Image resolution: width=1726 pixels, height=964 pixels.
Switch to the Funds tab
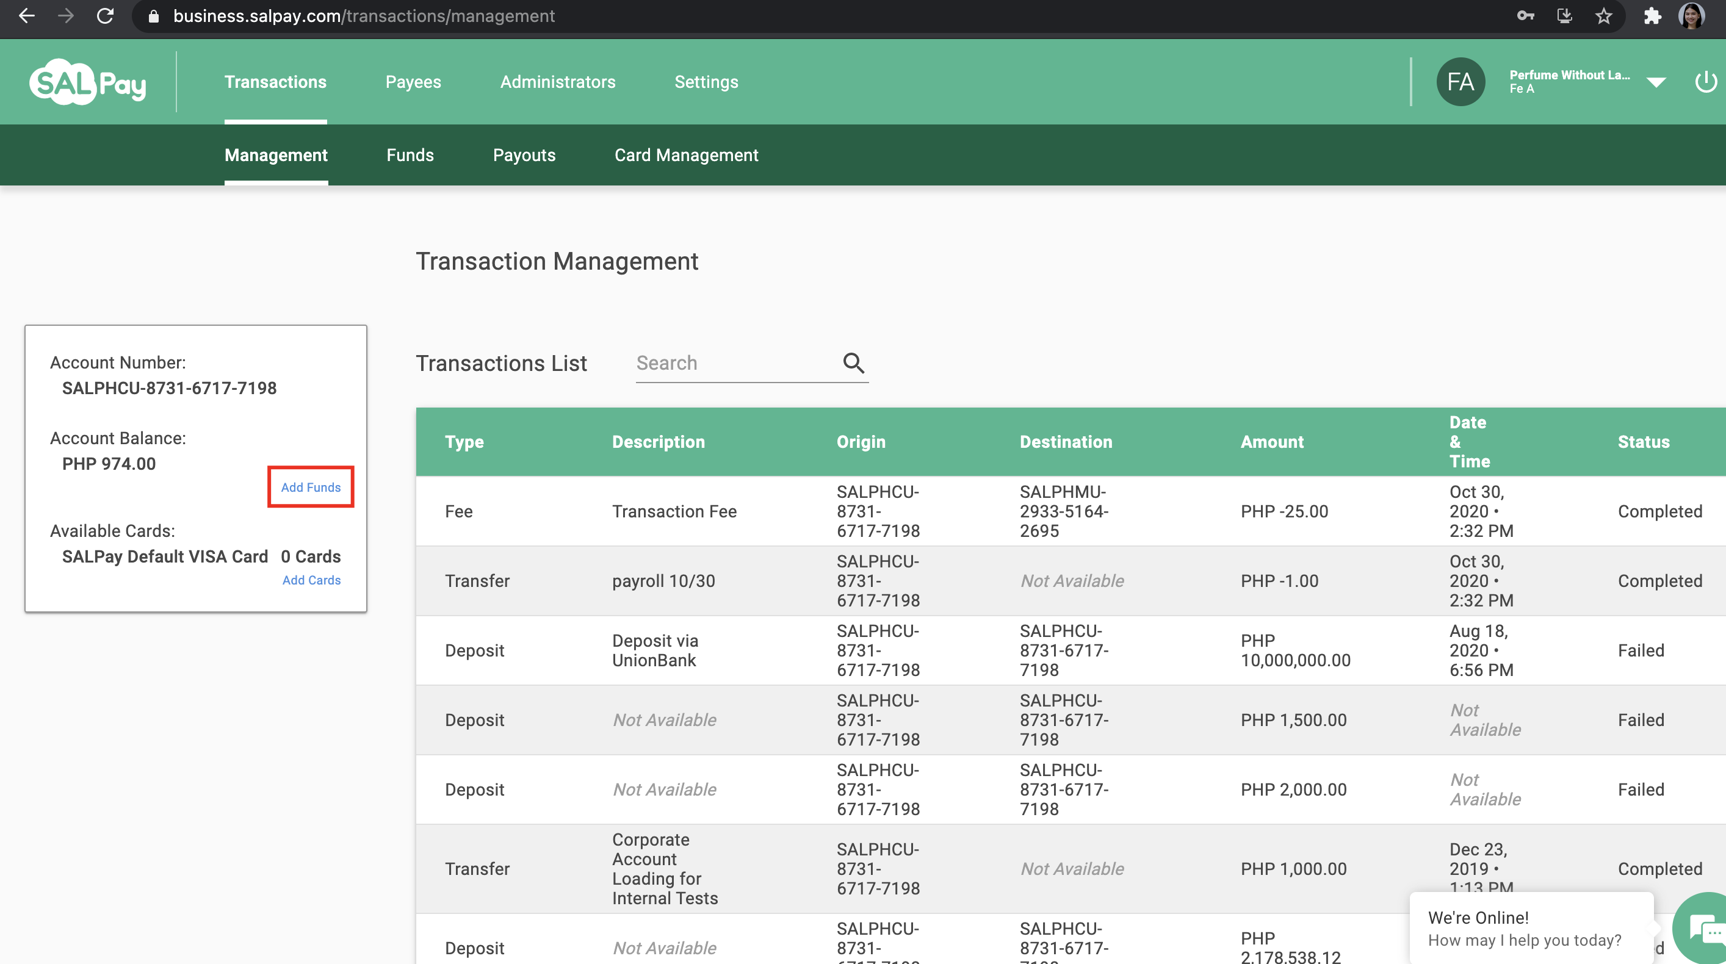coord(410,155)
